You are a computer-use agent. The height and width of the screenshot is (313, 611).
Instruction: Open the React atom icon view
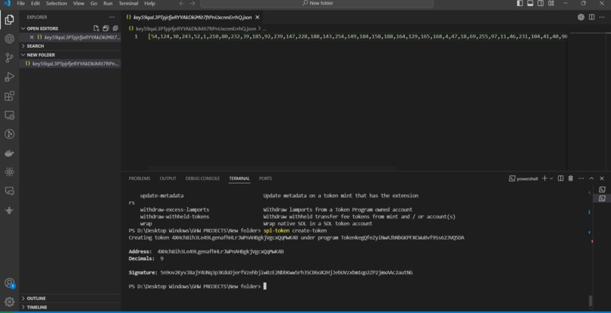coord(9,172)
